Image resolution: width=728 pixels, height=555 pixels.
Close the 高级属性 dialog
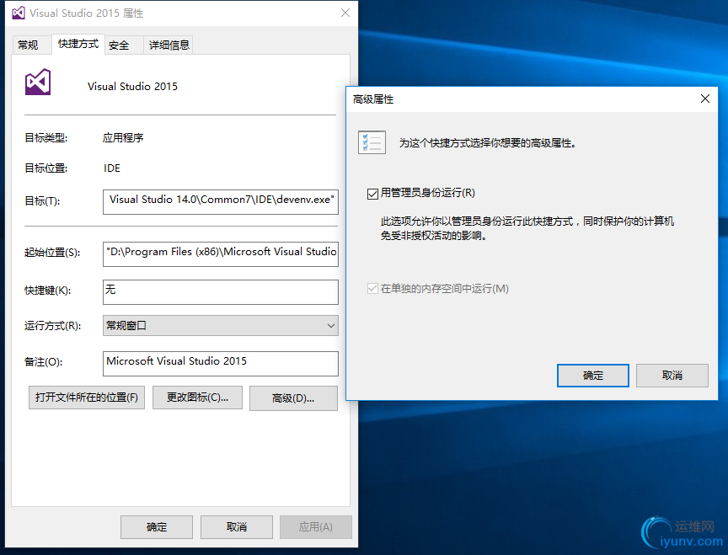coord(704,99)
